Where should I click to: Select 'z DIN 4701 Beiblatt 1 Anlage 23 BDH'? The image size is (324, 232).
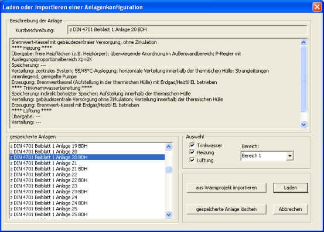[x=87, y=192]
